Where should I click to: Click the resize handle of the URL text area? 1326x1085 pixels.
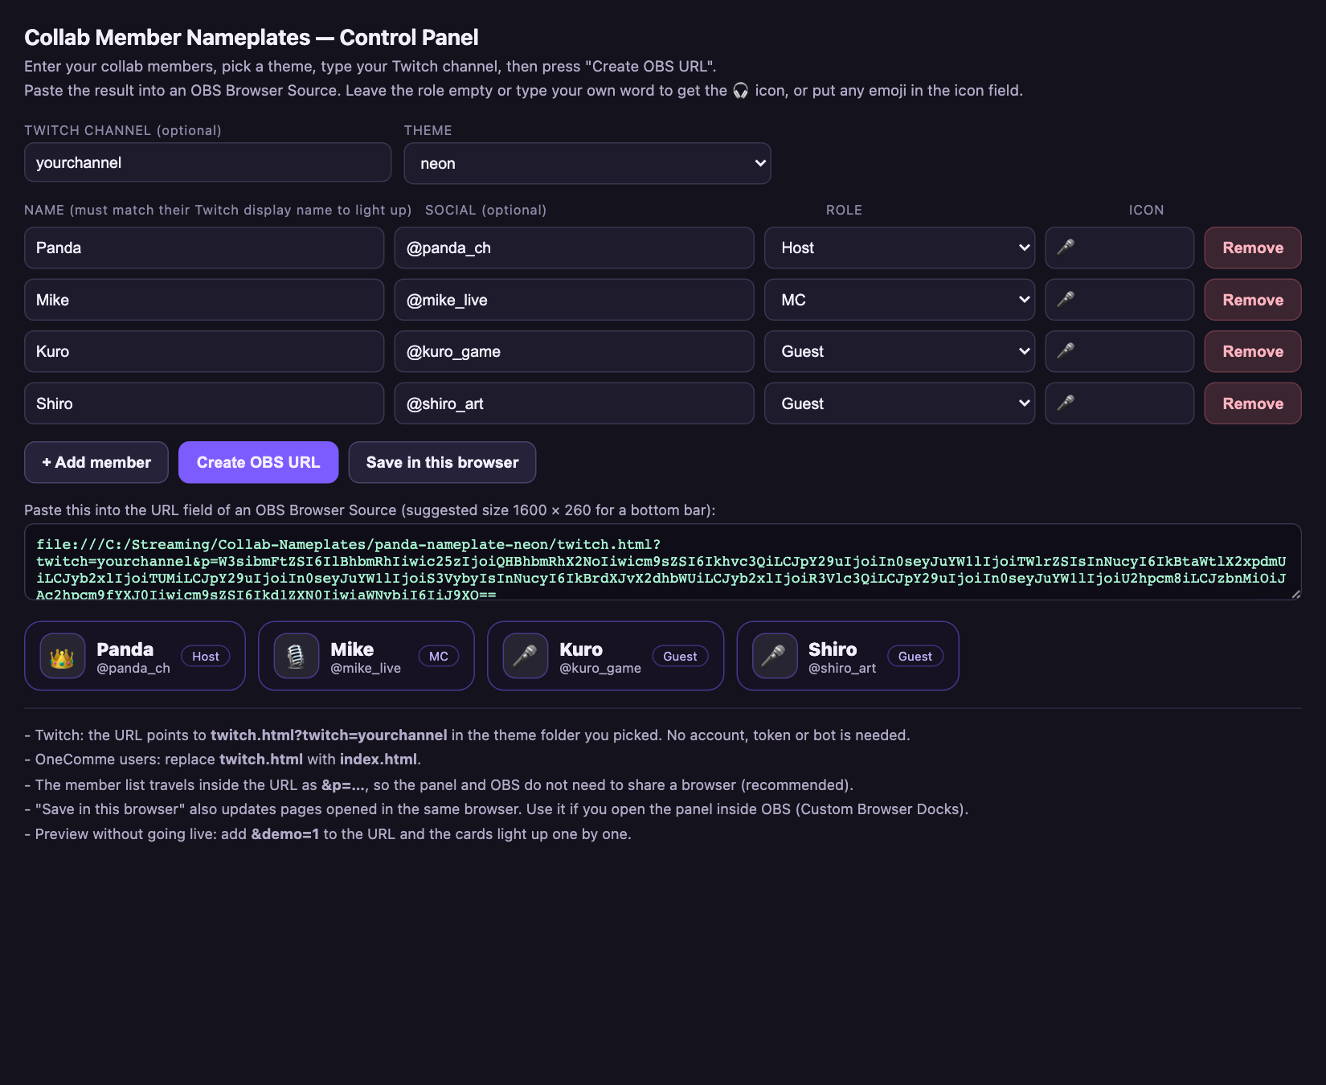1295,594
